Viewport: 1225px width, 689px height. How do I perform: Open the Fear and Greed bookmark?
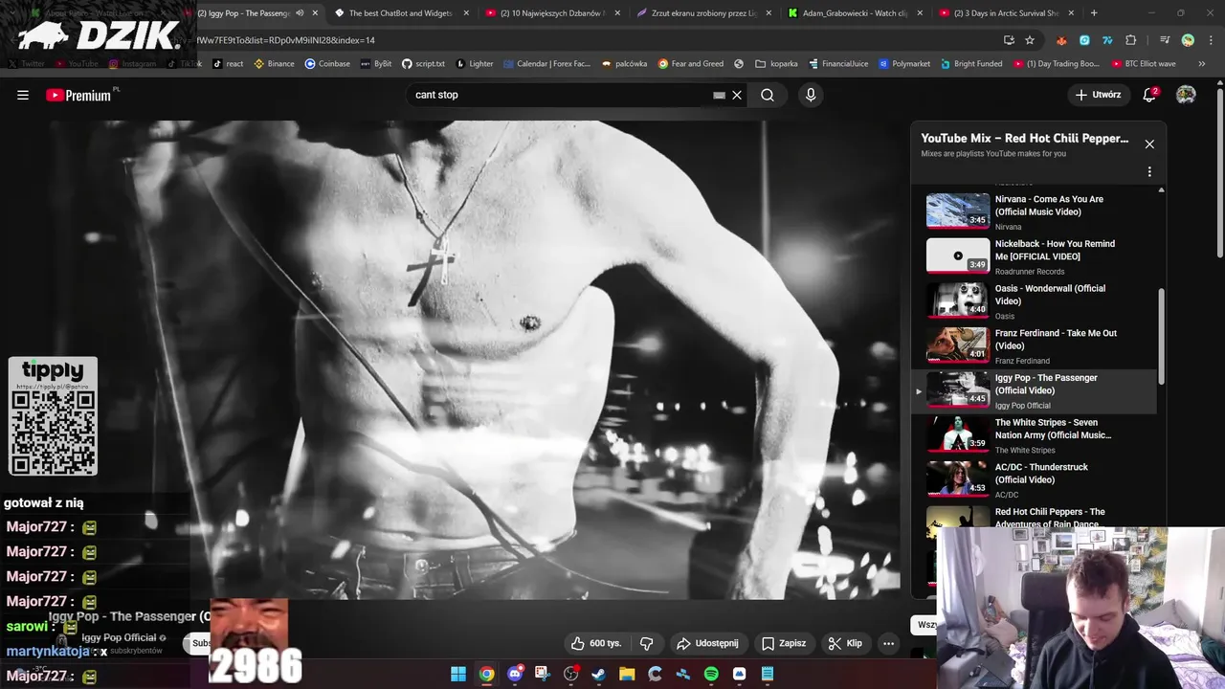690,64
